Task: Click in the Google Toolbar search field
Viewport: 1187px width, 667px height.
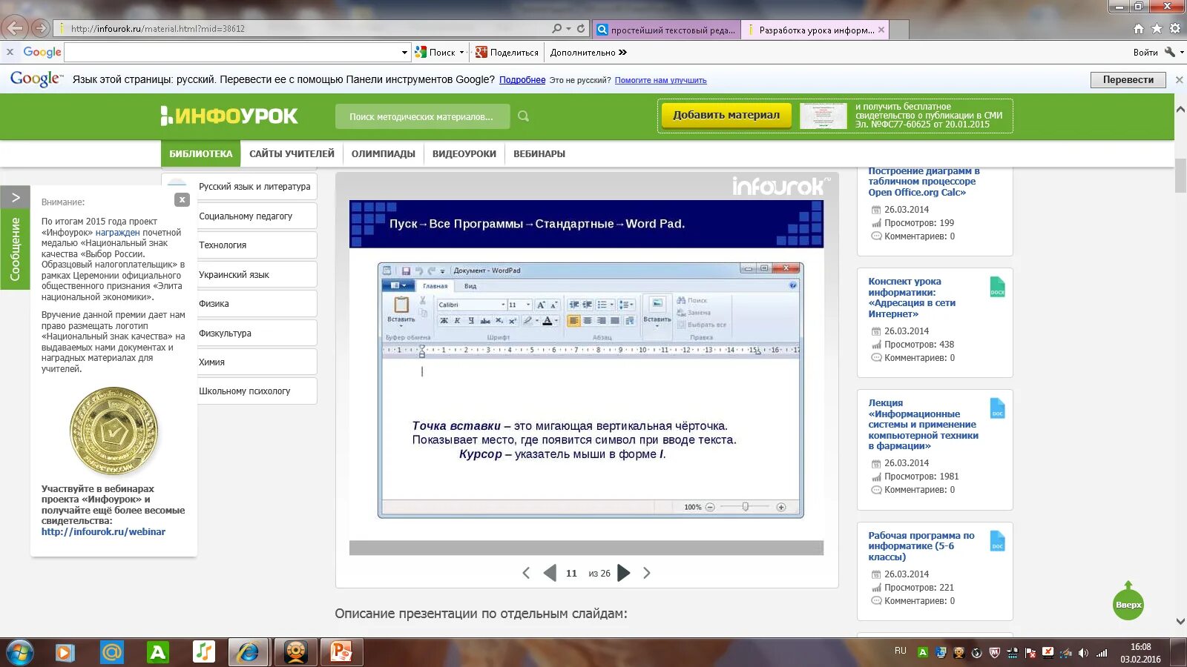Action: pos(232,53)
